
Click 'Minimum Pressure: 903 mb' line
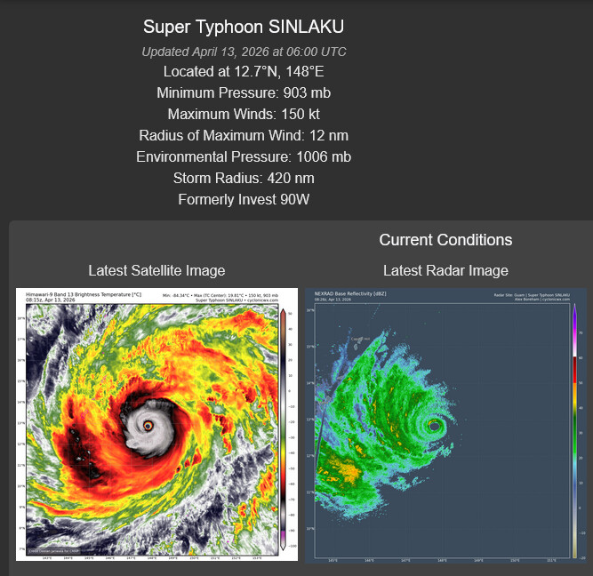click(x=244, y=93)
